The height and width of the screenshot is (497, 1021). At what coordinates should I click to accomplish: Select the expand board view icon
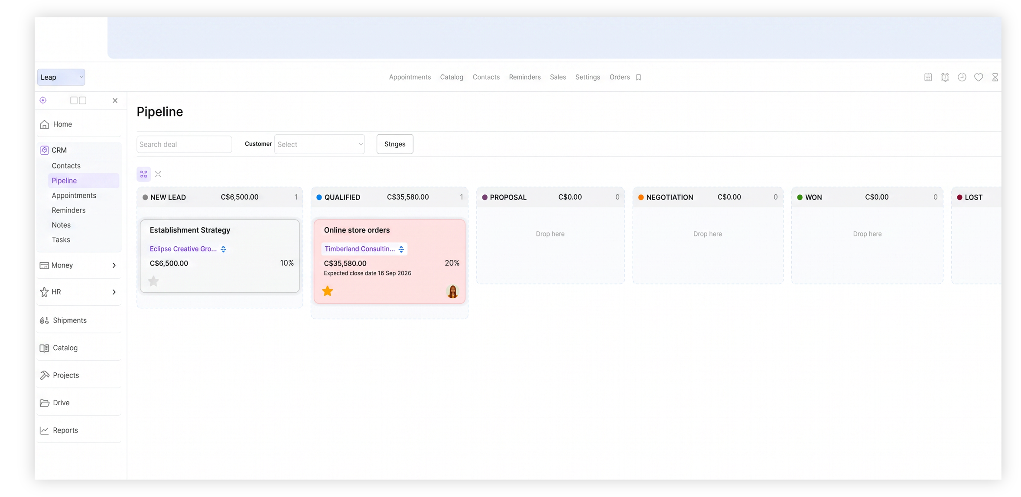143,174
